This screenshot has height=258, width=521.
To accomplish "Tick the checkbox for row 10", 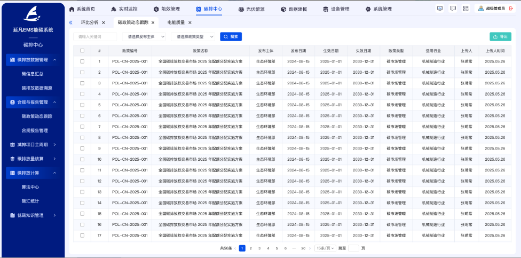I will 82,159.
